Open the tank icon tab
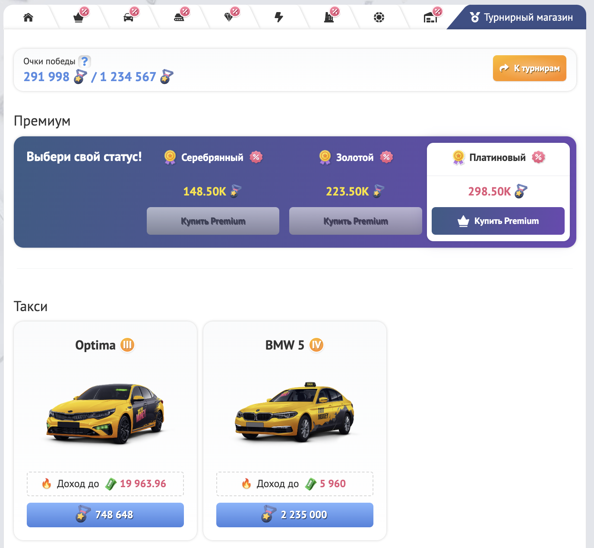Viewport: 594px width, 548px height. point(179,18)
